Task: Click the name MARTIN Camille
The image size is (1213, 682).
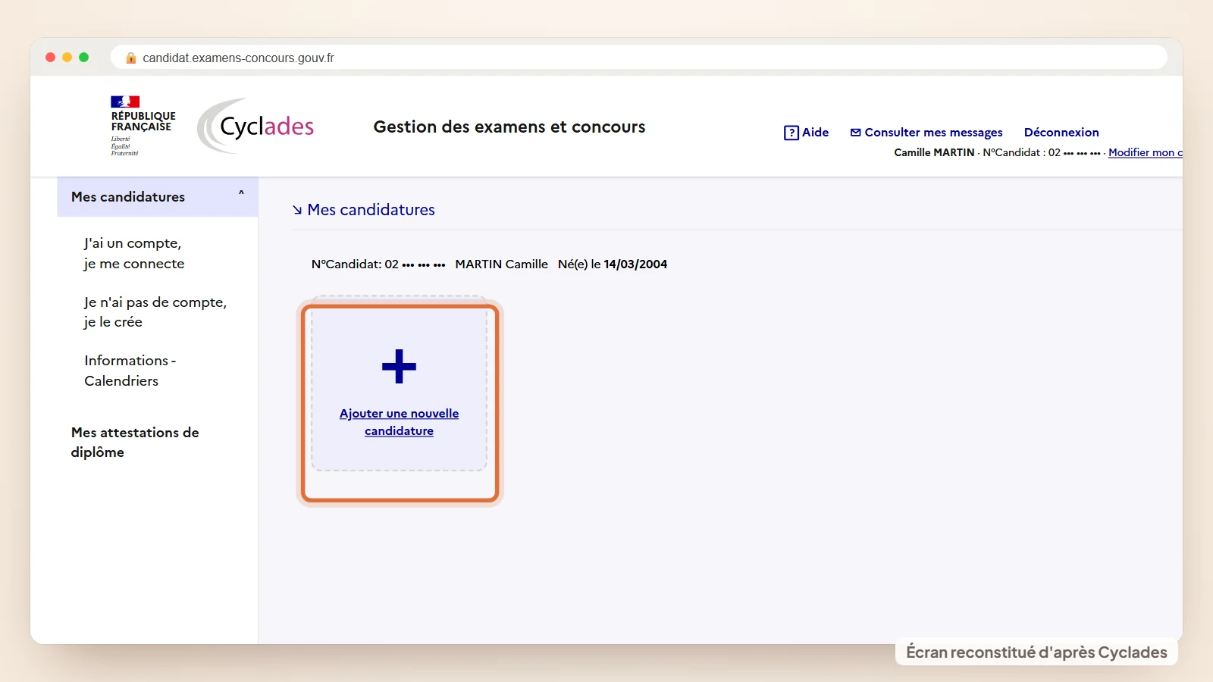Action: click(501, 264)
